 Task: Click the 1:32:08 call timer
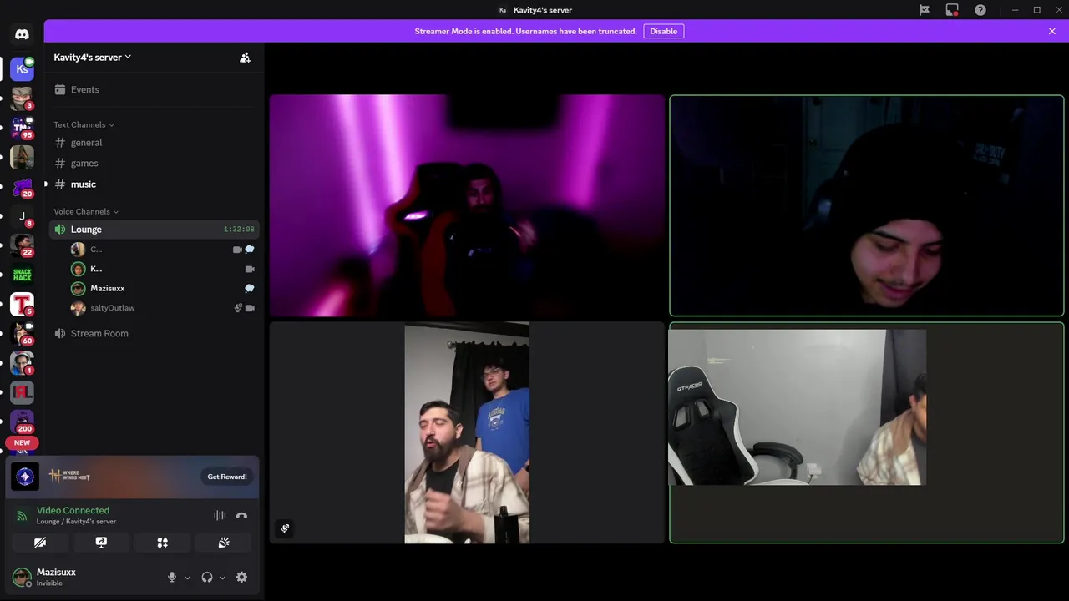click(x=239, y=230)
